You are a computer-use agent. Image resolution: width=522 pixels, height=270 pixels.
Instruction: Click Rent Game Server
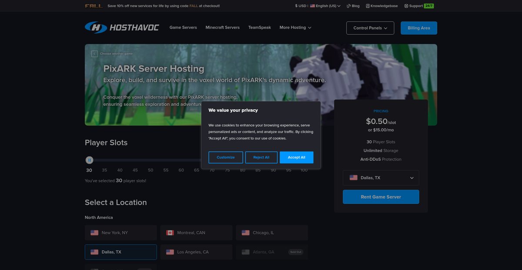[381, 197]
